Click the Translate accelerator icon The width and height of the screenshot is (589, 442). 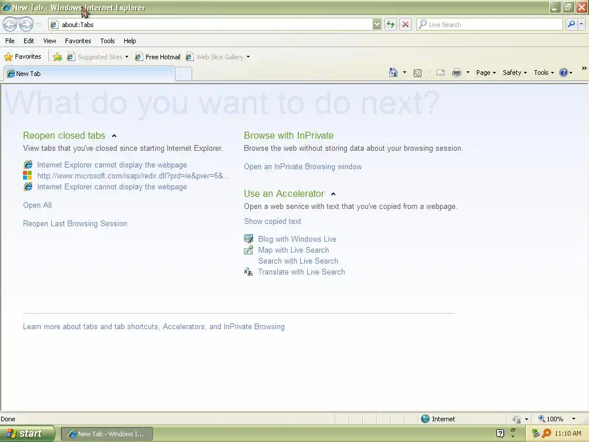(x=248, y=272)
